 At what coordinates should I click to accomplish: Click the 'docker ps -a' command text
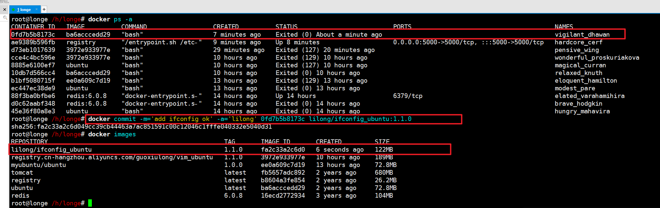point(110,19)
